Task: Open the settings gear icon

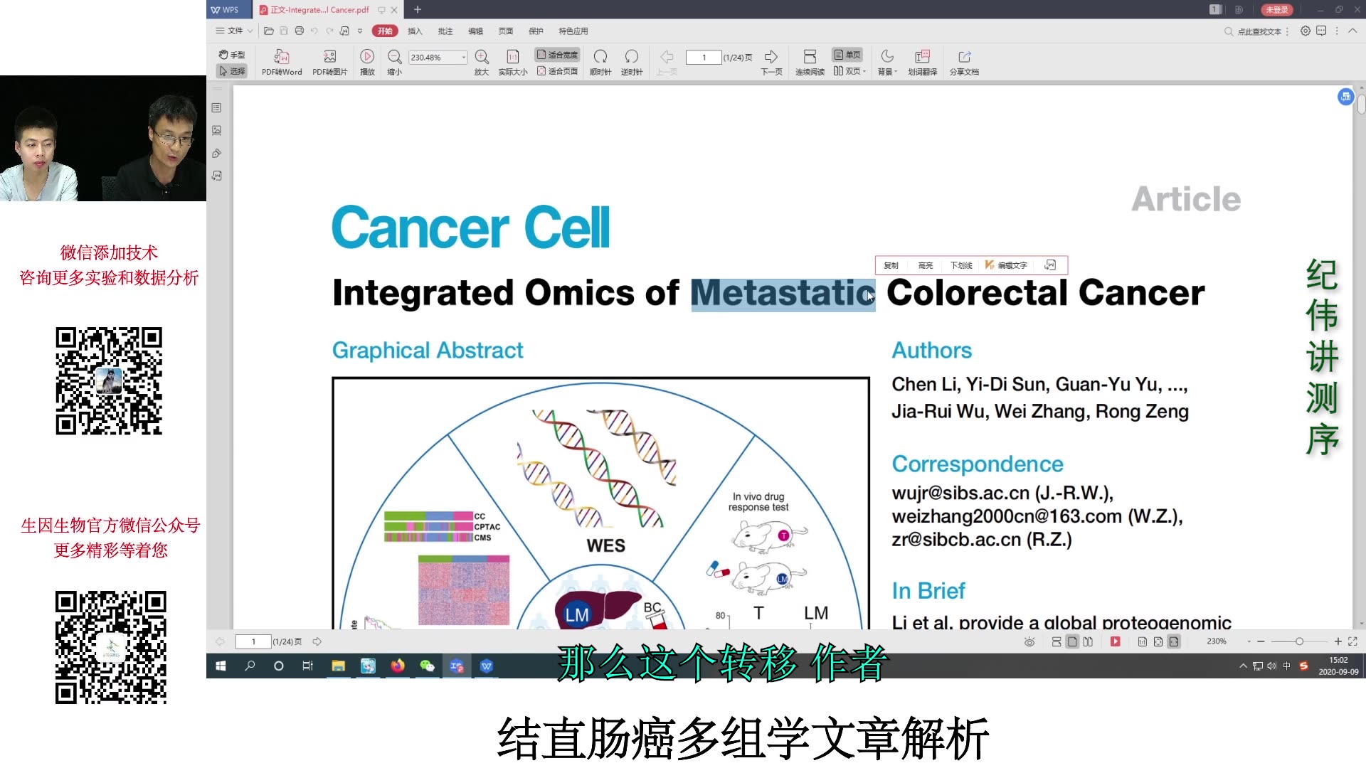Action: pyautogui.click(x=1306, y=31)
